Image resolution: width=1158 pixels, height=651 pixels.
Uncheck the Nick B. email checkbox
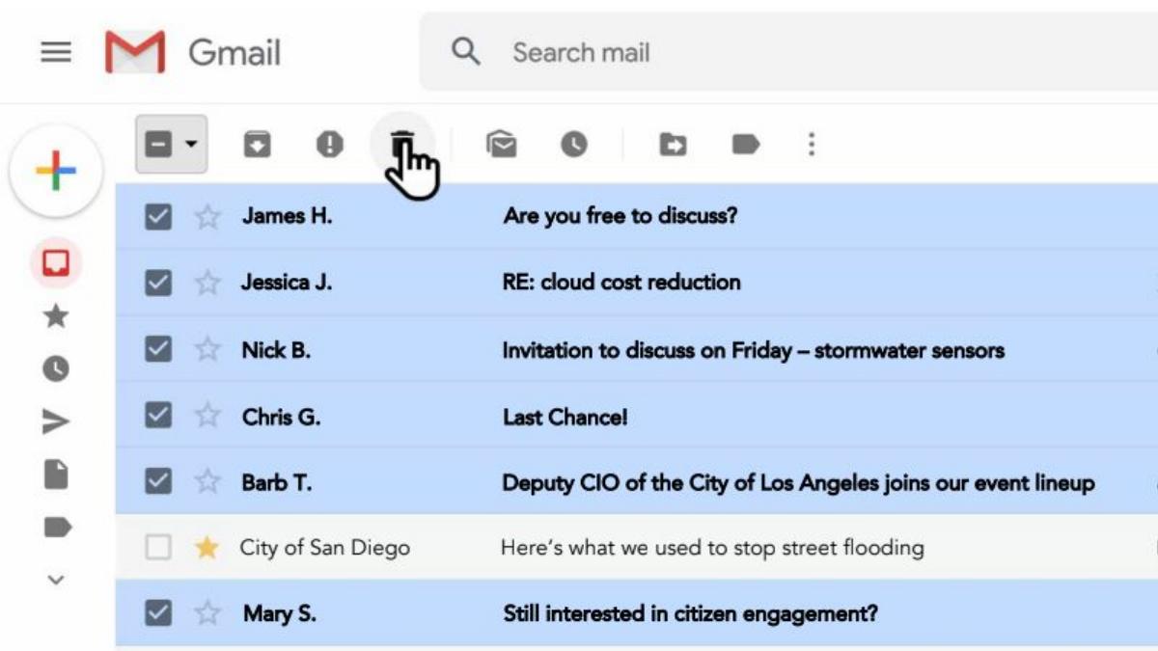tap(158, 349)
